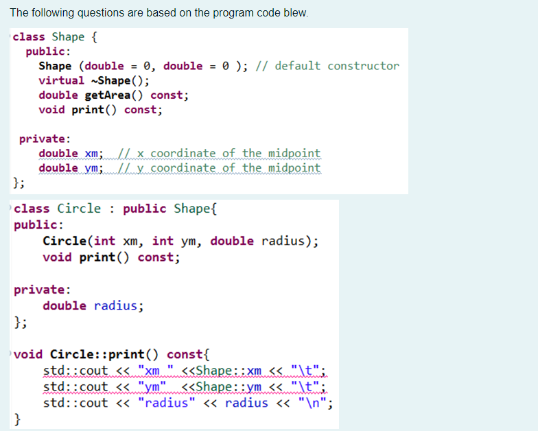
Task: Click the 'private:' label in Circle class
Action: click(43, 290)
